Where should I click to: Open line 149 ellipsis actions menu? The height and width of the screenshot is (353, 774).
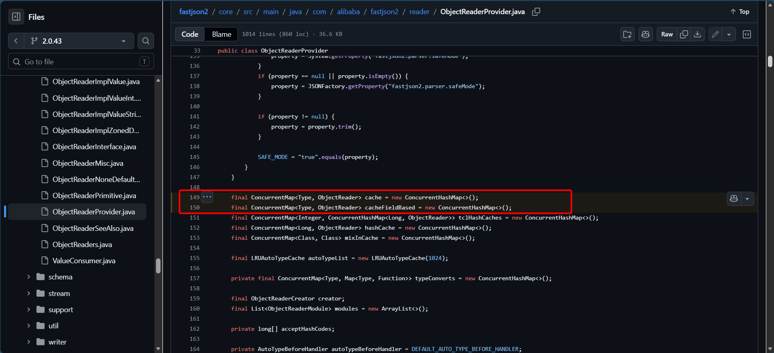(x=207, y=197)
